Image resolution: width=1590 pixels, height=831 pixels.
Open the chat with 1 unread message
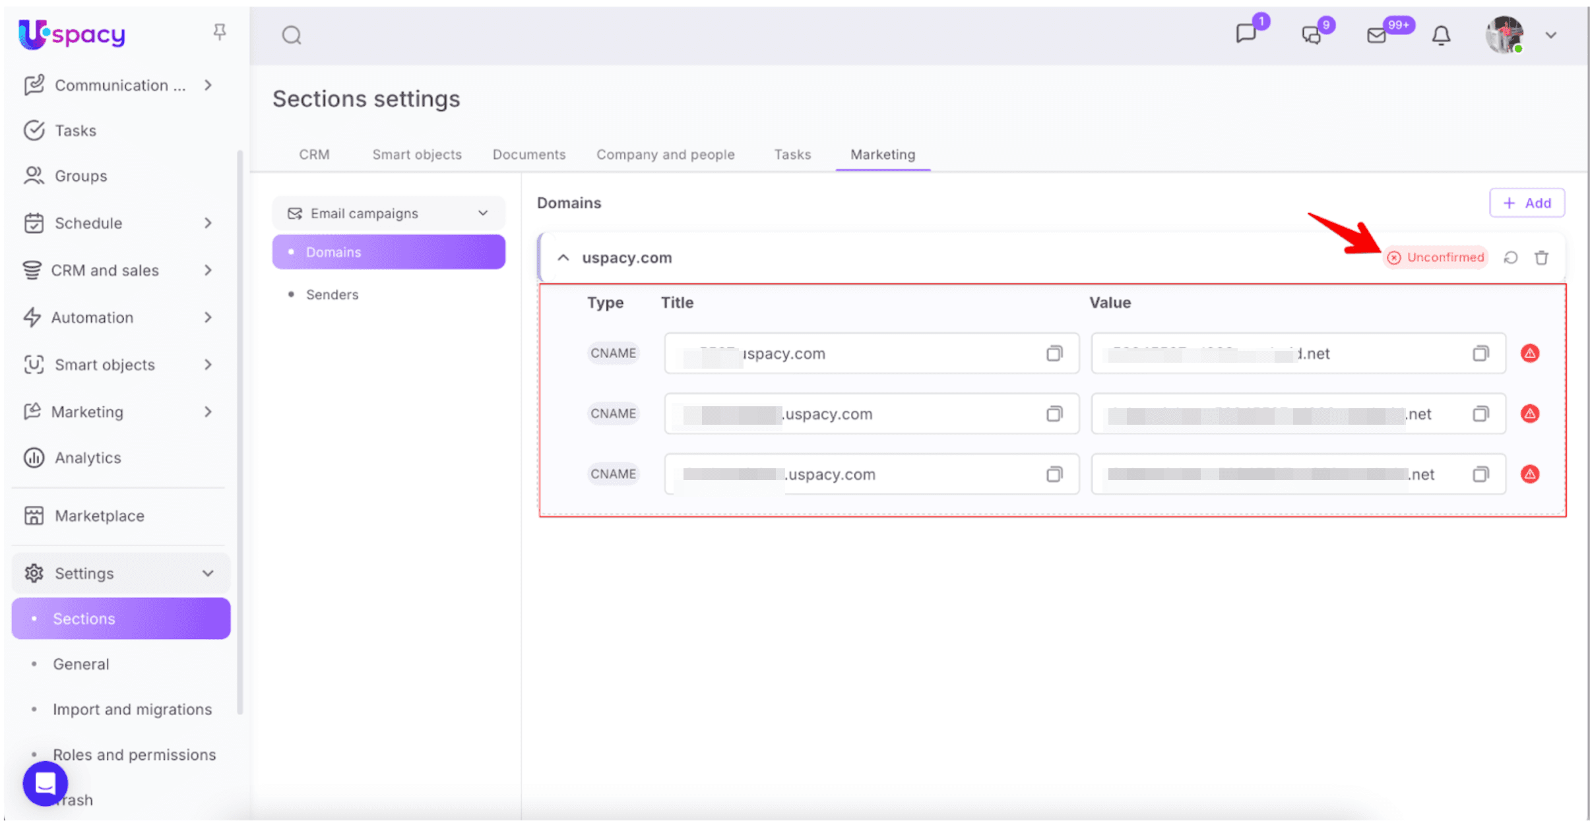click(x=1248, y=35)
